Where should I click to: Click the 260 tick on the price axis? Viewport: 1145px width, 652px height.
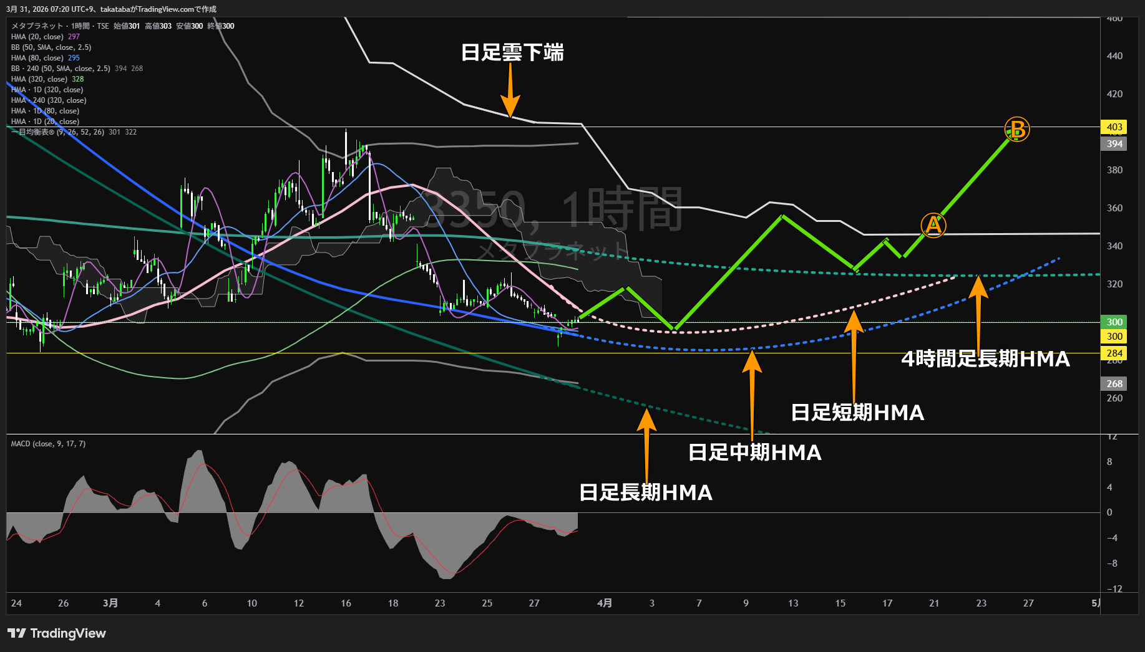[1114, 398]
